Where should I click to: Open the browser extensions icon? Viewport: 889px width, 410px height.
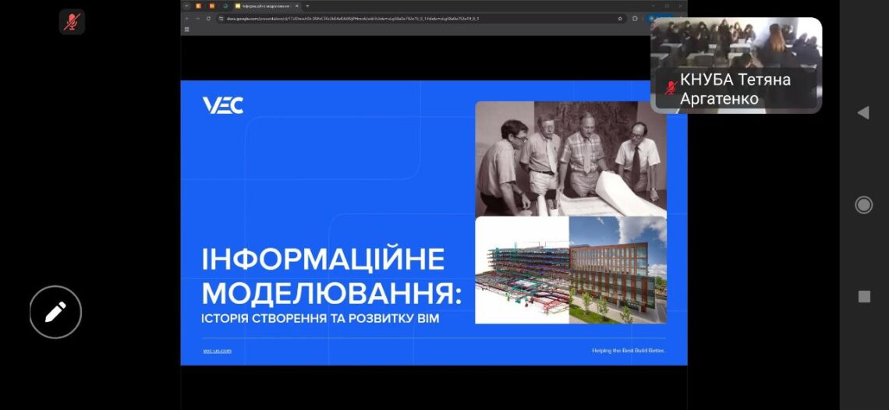pos(635,18)
